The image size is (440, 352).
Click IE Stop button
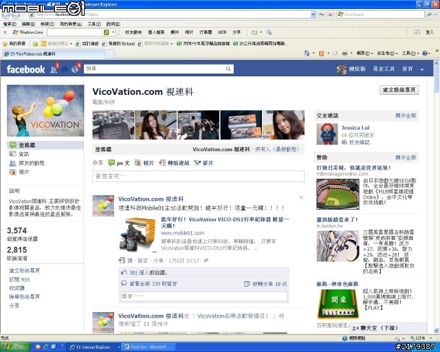pyautogui.click(x=331, y=14)
